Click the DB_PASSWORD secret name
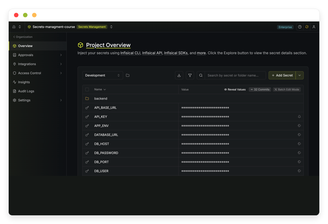Image resolution: width=328 pixels, height=224 pixels. click(x=106, y=153)
